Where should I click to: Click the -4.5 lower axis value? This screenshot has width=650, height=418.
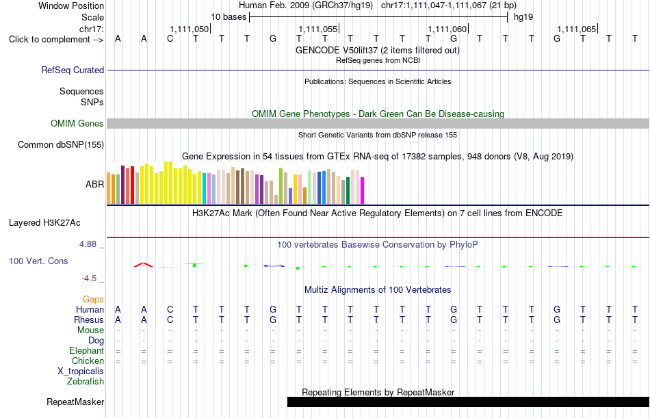89,278
